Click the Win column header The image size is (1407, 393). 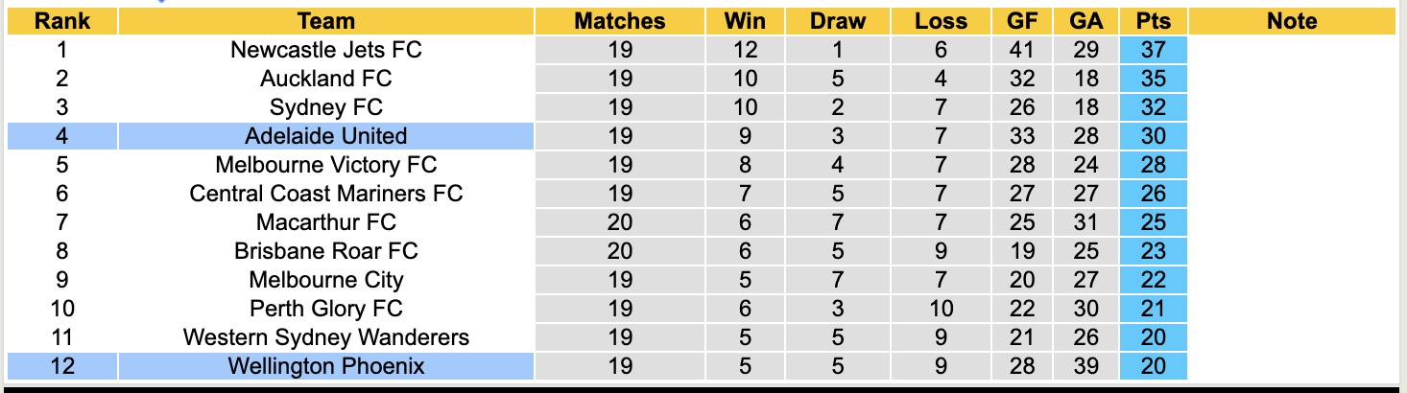745,21
